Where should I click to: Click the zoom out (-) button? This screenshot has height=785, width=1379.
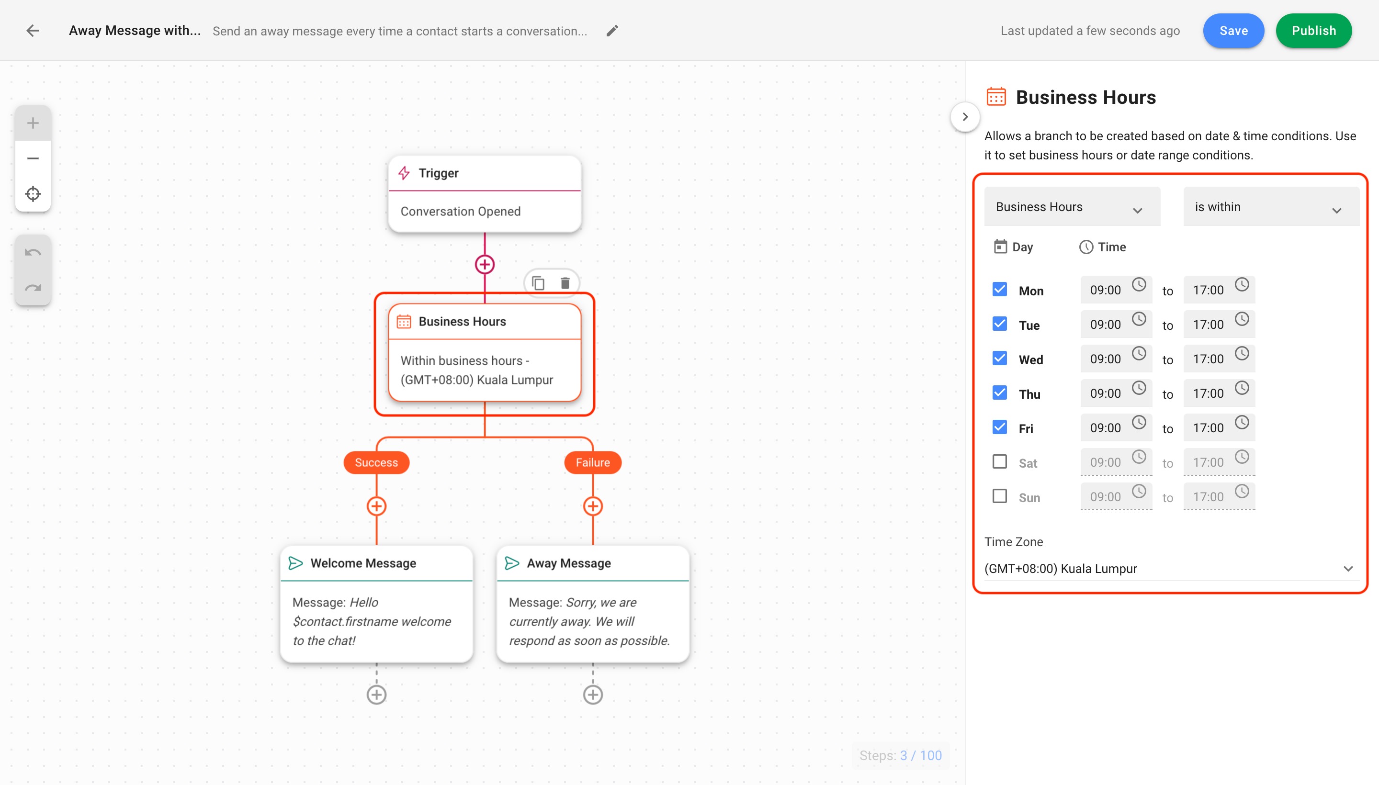(33, 157)
